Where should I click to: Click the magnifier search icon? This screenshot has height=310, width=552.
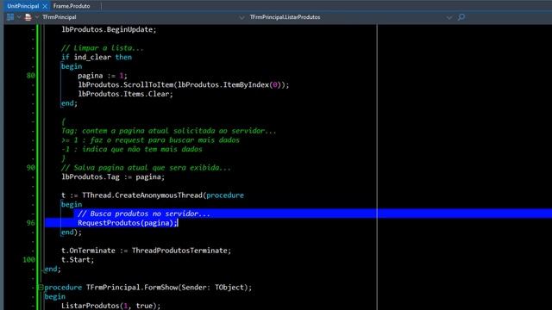point(461,17)
